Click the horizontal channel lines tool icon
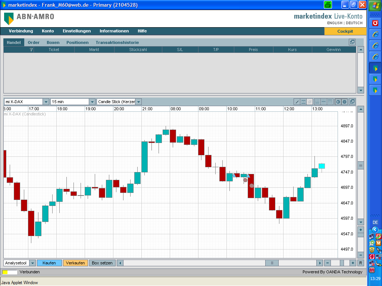This screenshot has height=286, width=382. pos(304,102)
